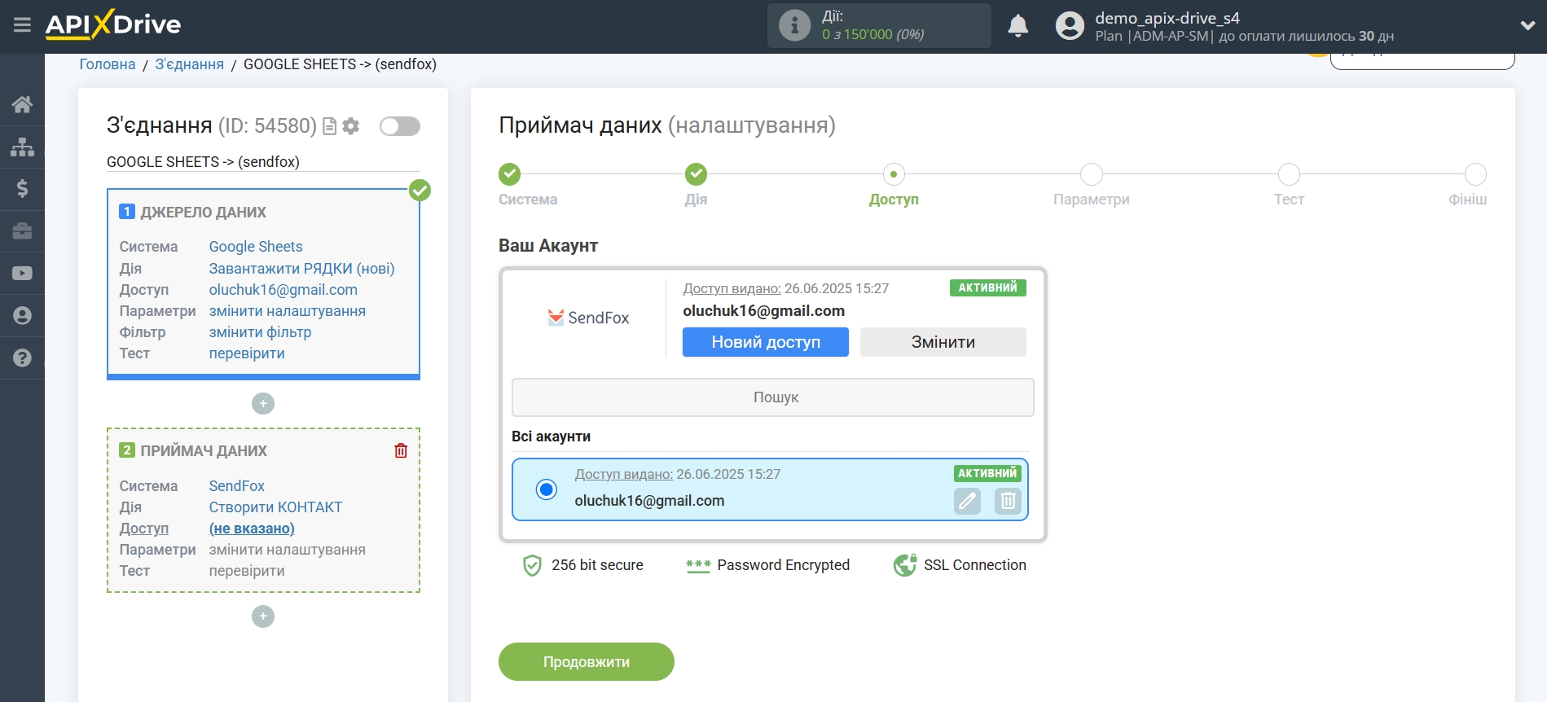This screenshot has height=702, width=1547.
Task: Go to the Тест step
Action: tap(1289, 174)
